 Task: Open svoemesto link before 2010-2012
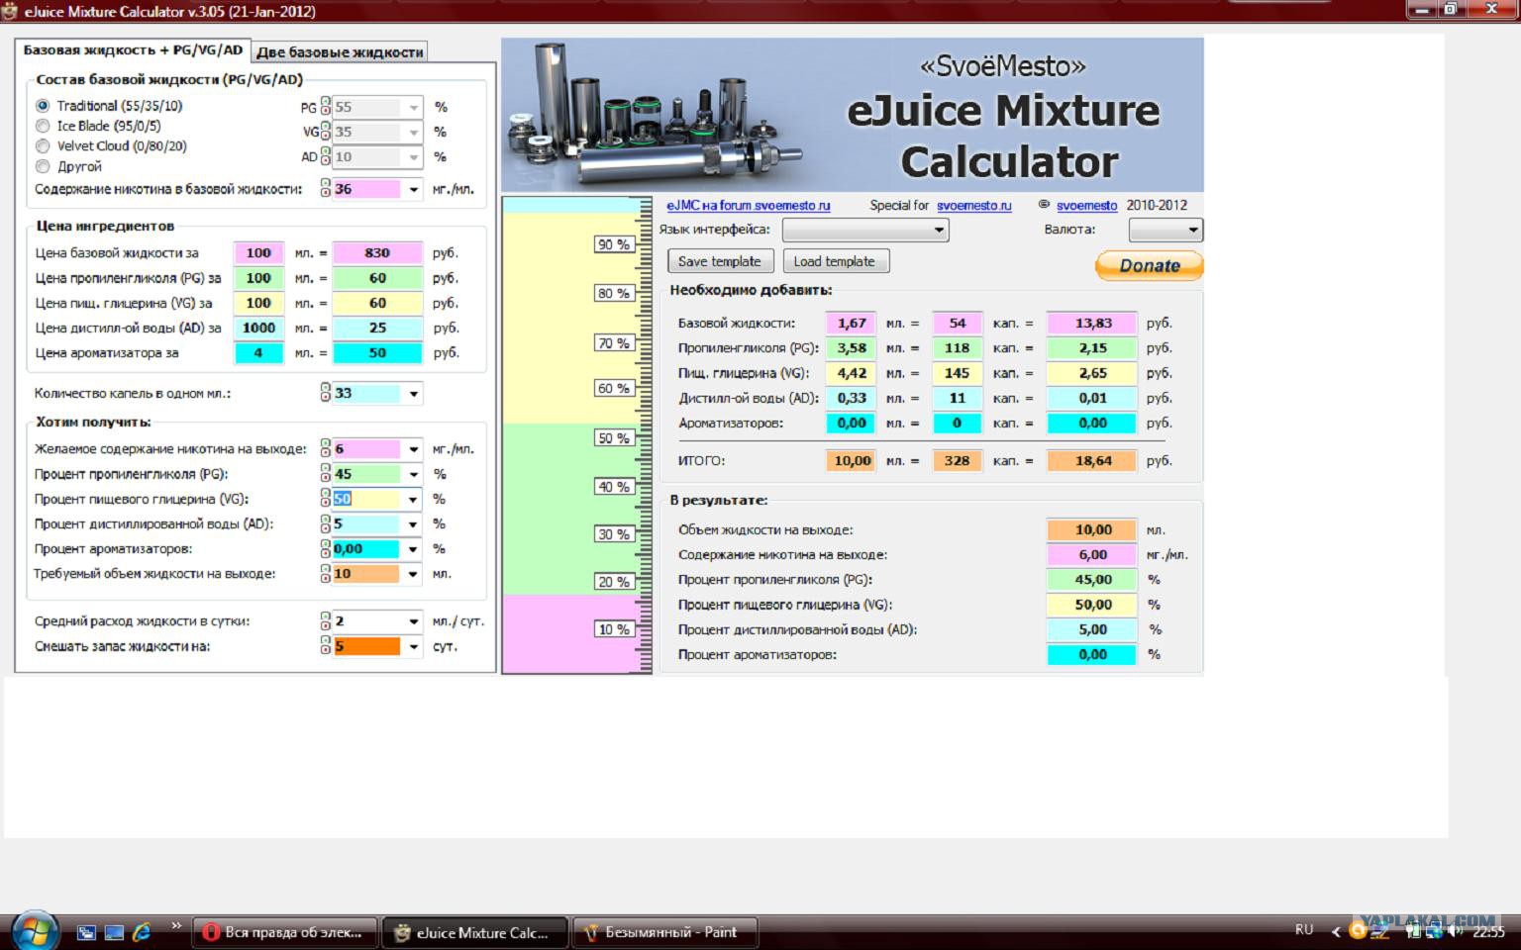click(1086, 206)
